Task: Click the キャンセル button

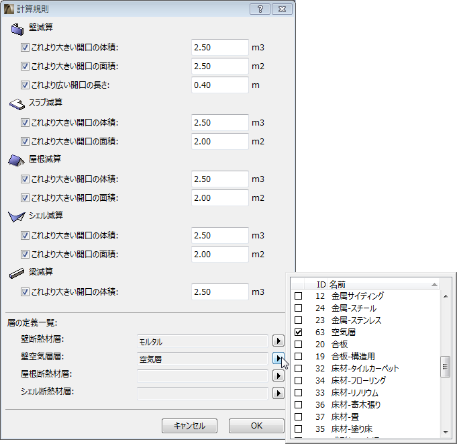Action: (x=189, y=426)
